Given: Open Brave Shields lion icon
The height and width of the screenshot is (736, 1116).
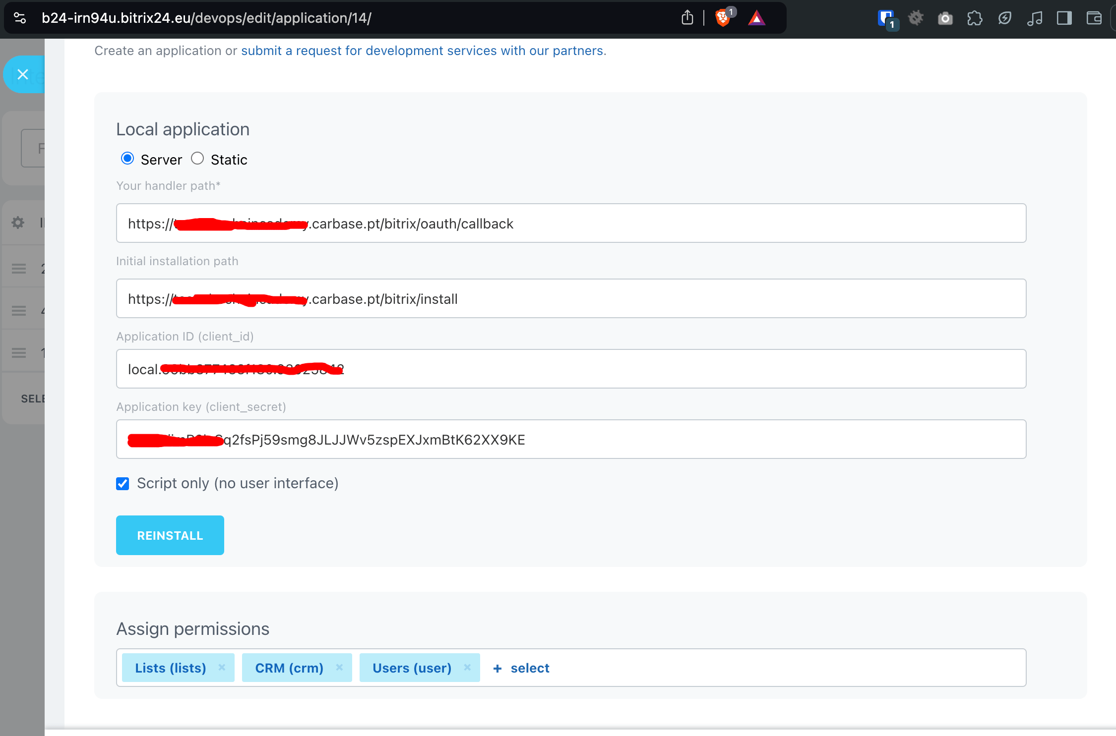Looking at the screenshot, I should point(723,18).
